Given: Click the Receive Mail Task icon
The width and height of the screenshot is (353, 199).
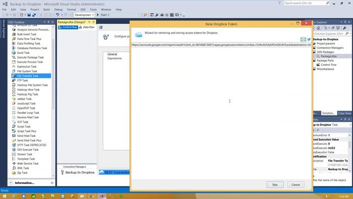Looking at the screenshot, I should pyautogui.click(x=14, y=117).
